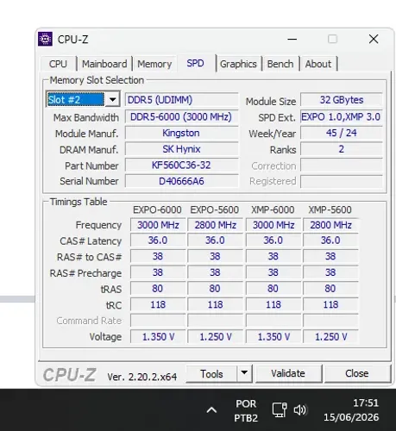Click the Tools button
Image resolution: width=396 pixels, height=431 pixels.
point(211,373)
